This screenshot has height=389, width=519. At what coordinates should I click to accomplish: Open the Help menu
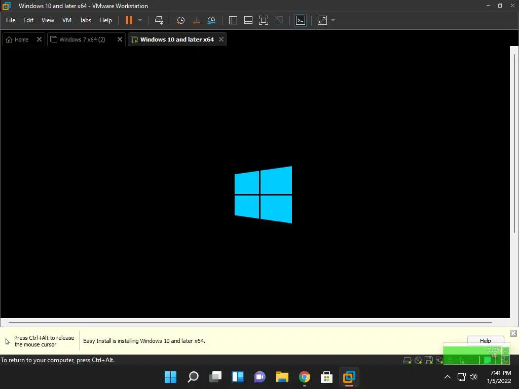point(105,20)
